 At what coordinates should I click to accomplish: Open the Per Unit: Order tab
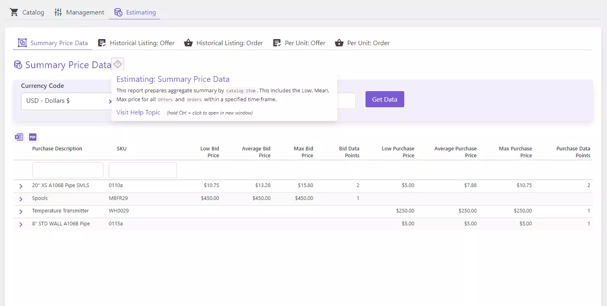point(362,43)
